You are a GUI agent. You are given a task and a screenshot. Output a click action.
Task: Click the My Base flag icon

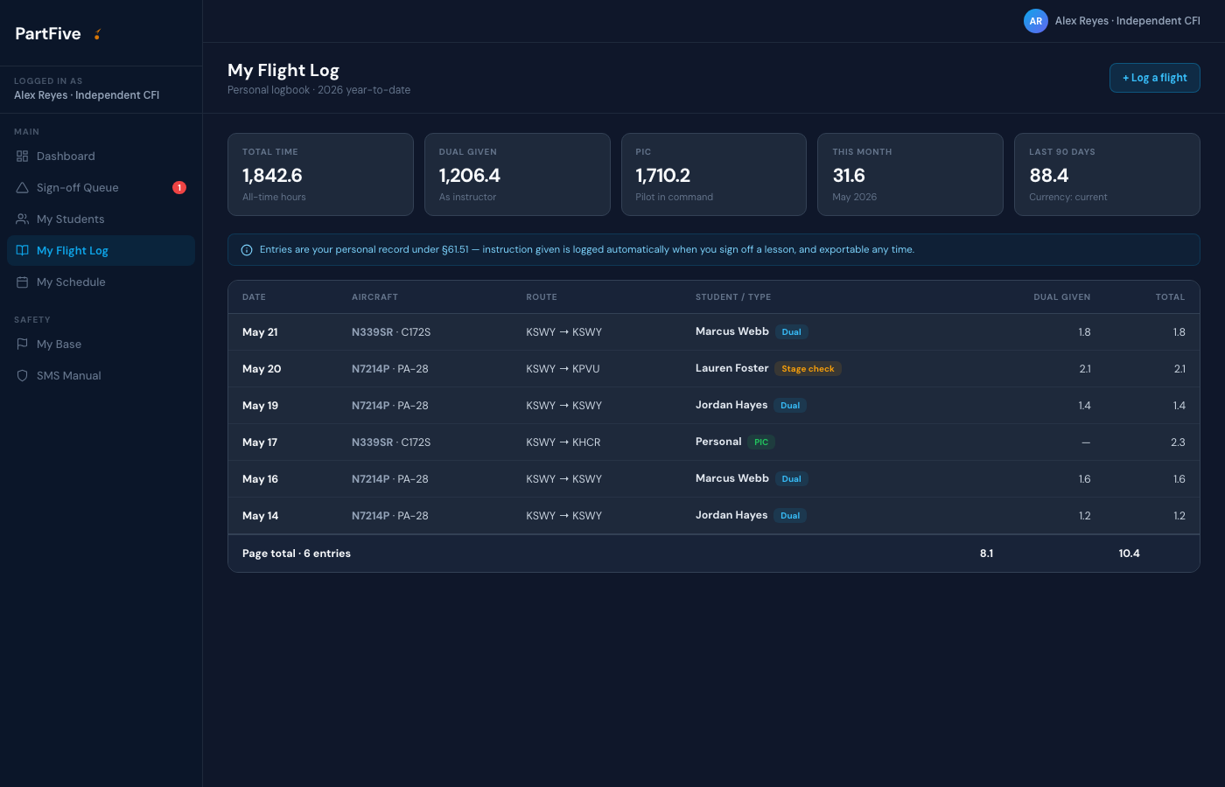(x=23, y=345)
